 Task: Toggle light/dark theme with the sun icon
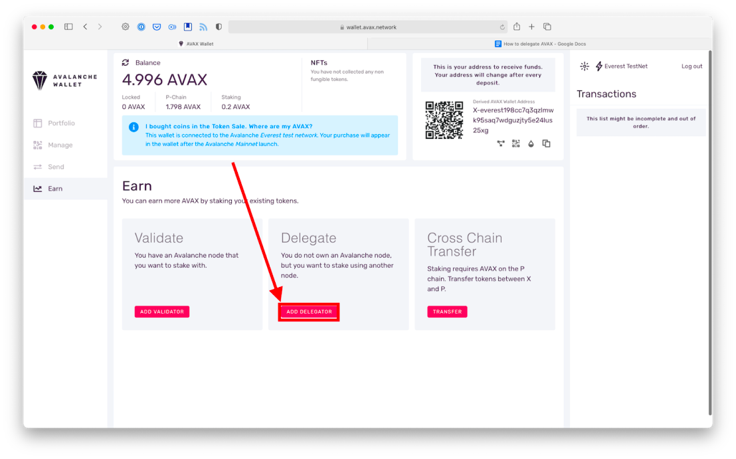click(x=585, y=66)
